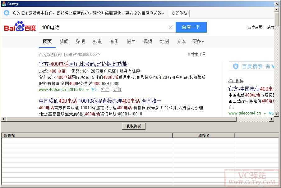Open the 音乐 tab
Image resolution: width=281 pixels, height=188 pixels.
[x=114, y=42]
